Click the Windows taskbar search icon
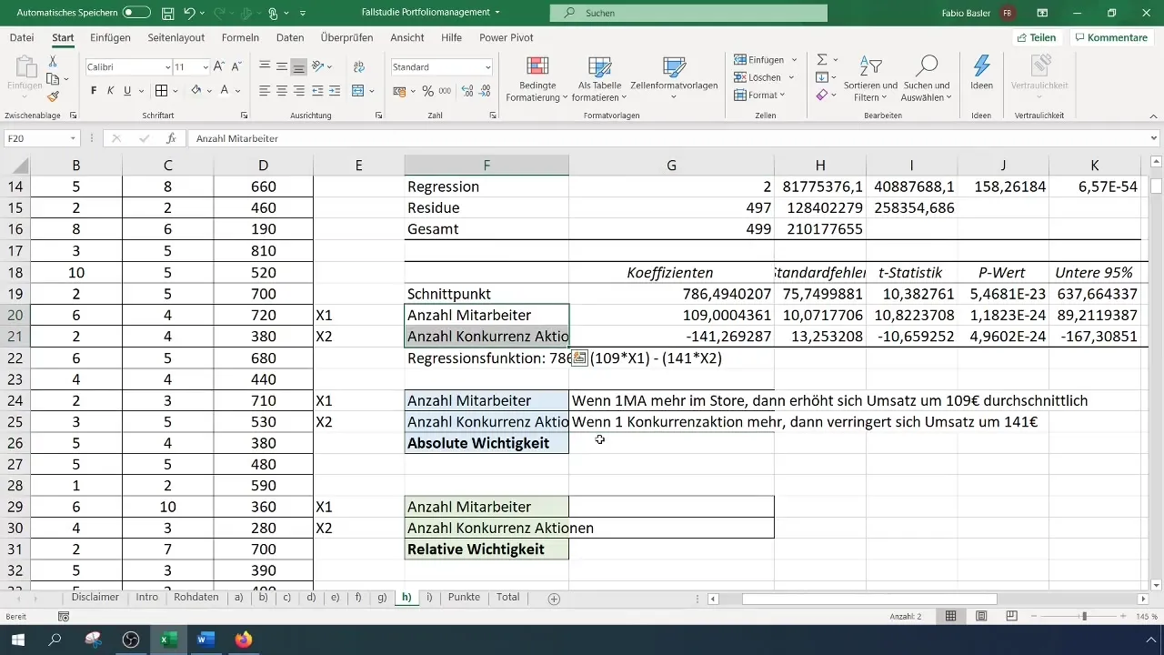This screenshot has width=1164, height=655. [55, 640]
